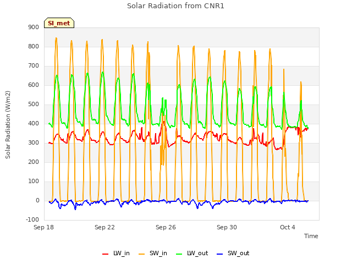Screen dimensions: 352x264
Task: Click the Sep 30 x-axis label
Action: tap(227, 227)
